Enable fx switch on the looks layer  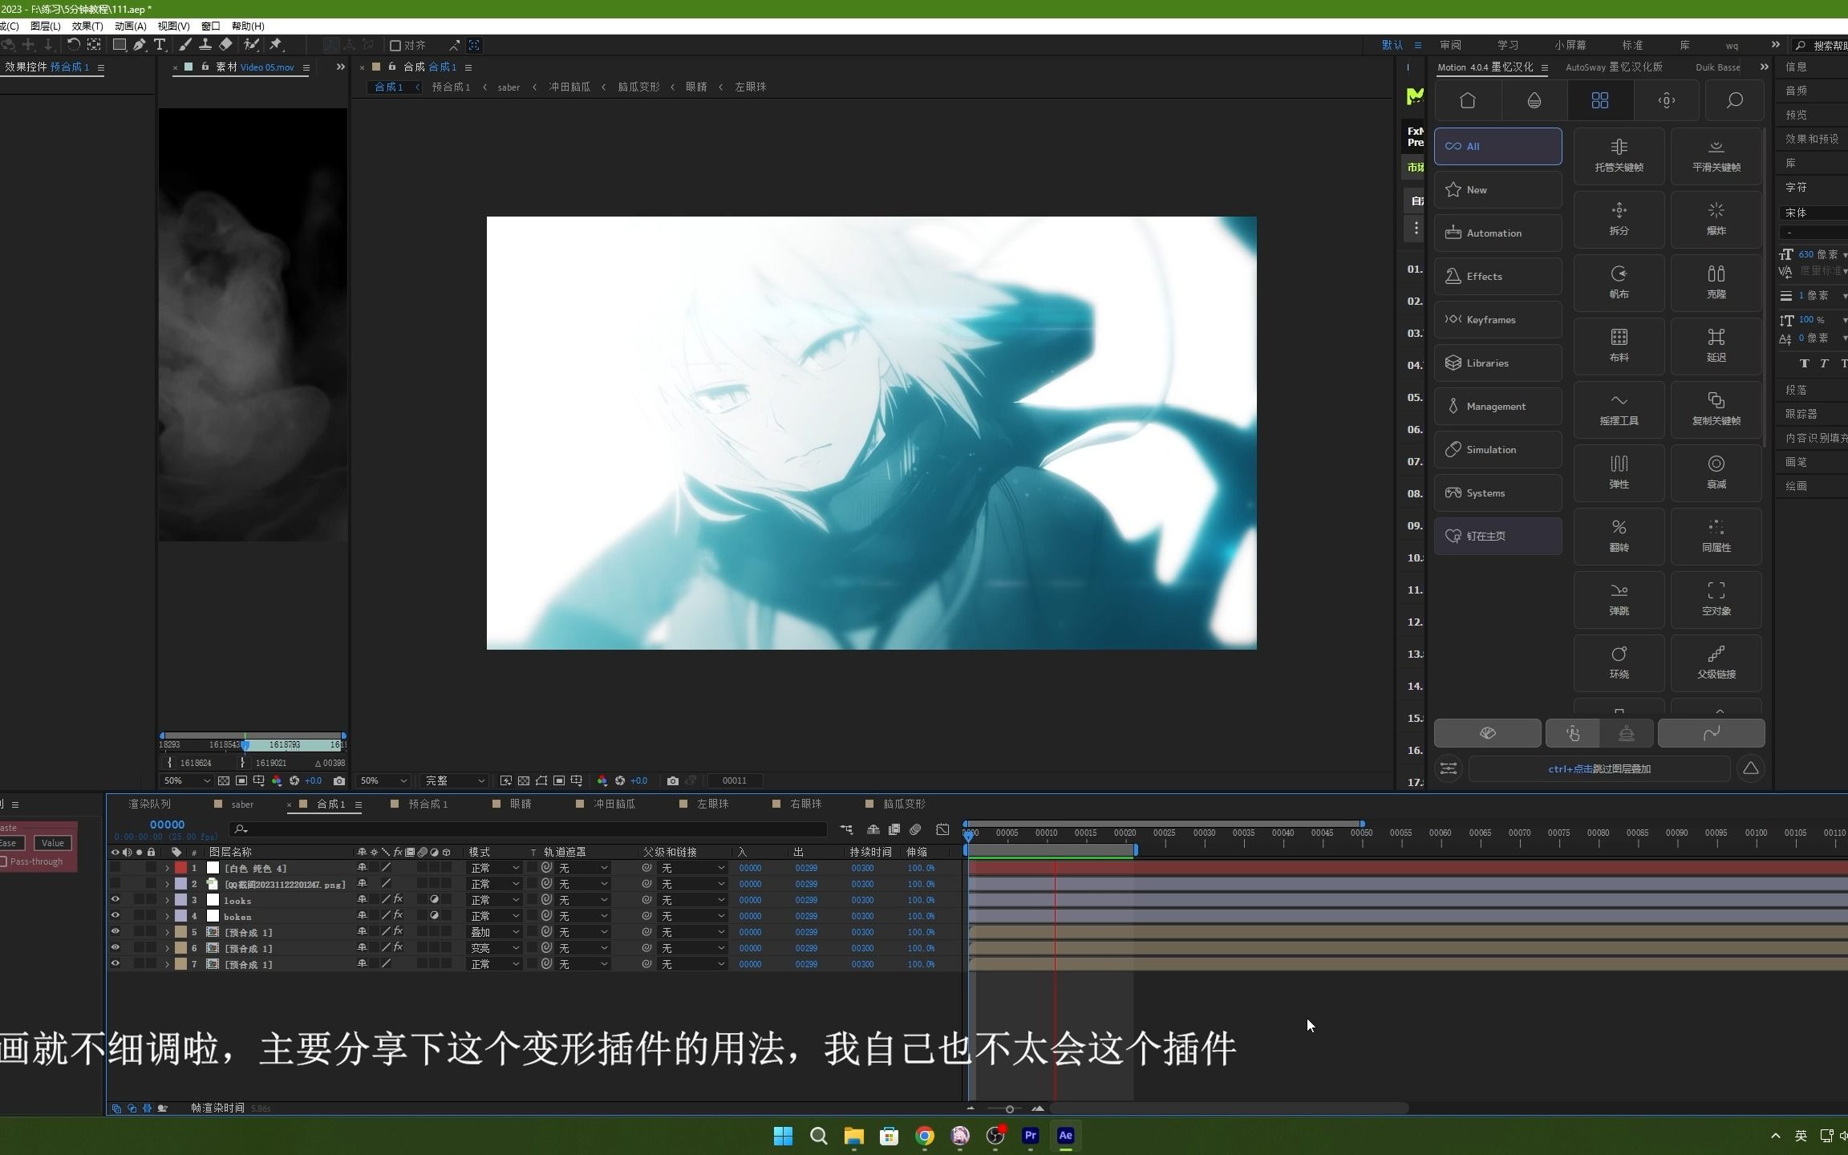point(398,899)
